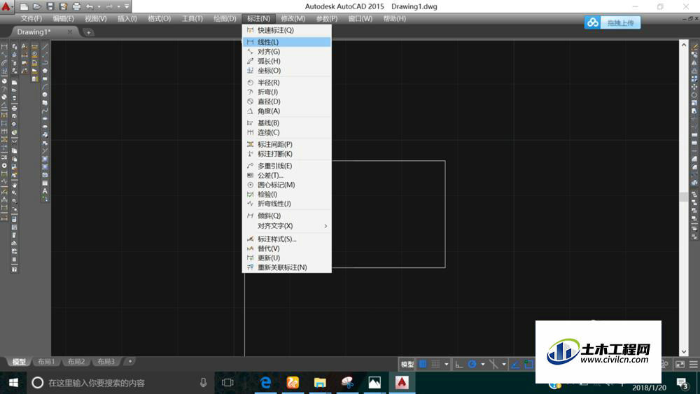Viewport: 700px width, 394px height.
Task: Switch to the Drawing1* file tab
Action: pos(34,32)
